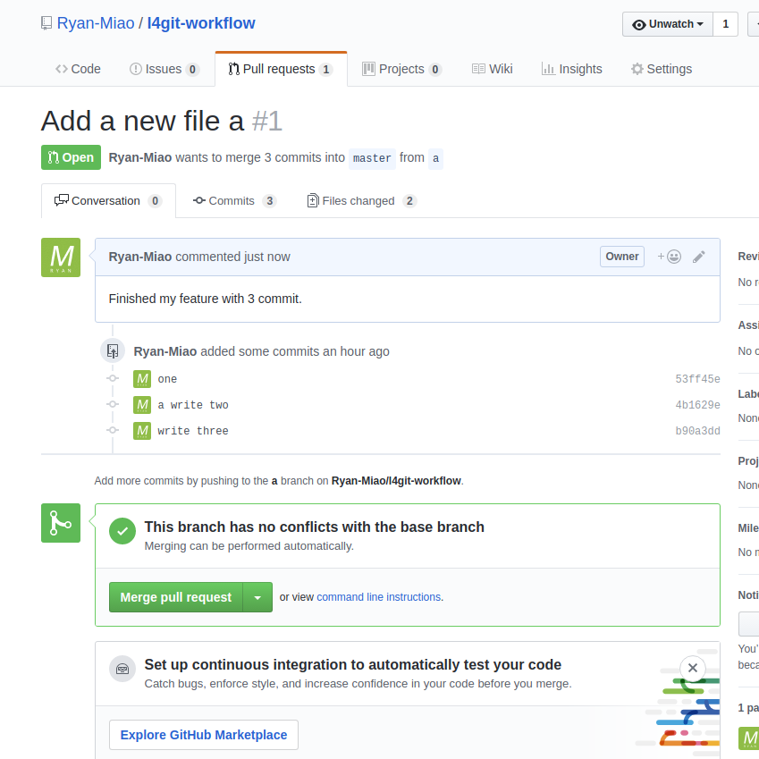Select the master base branch label
This screenshot has width=759, height=759.
coord(372,158)
